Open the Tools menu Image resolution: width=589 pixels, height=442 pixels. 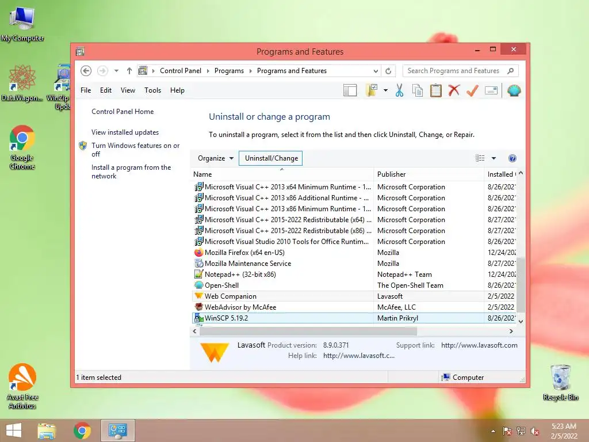pyautogui.click(x=152, y=90)
